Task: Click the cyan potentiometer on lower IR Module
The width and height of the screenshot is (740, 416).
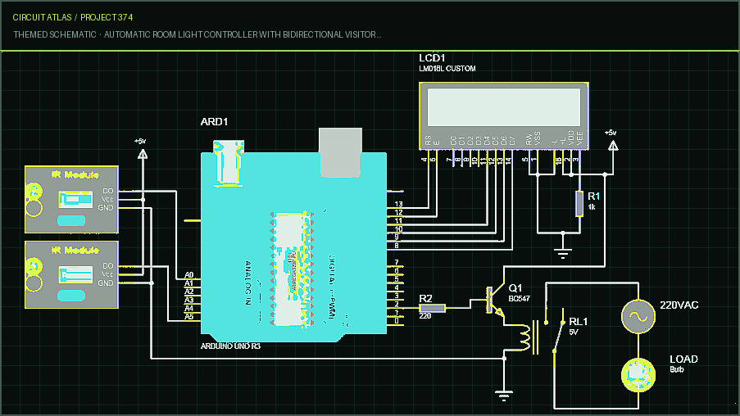Action: pyautogui.click(x=71, y=296)
